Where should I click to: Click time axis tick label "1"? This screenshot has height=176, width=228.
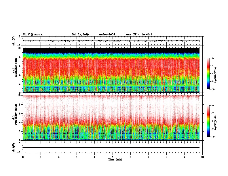(41, 157)
